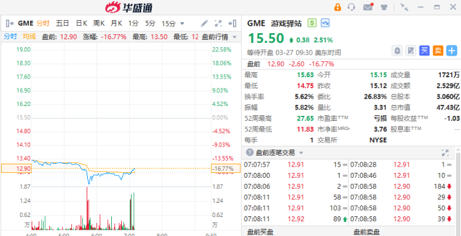Open customer service headset icon
The image size is (461, 236).
pos(352,7)
